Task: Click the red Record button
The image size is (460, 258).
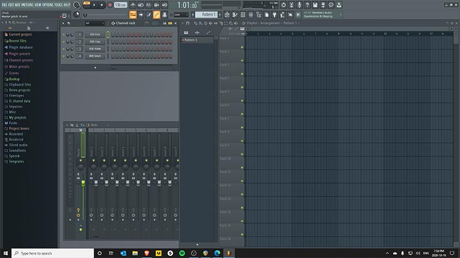Action: (x=110, y=5)
